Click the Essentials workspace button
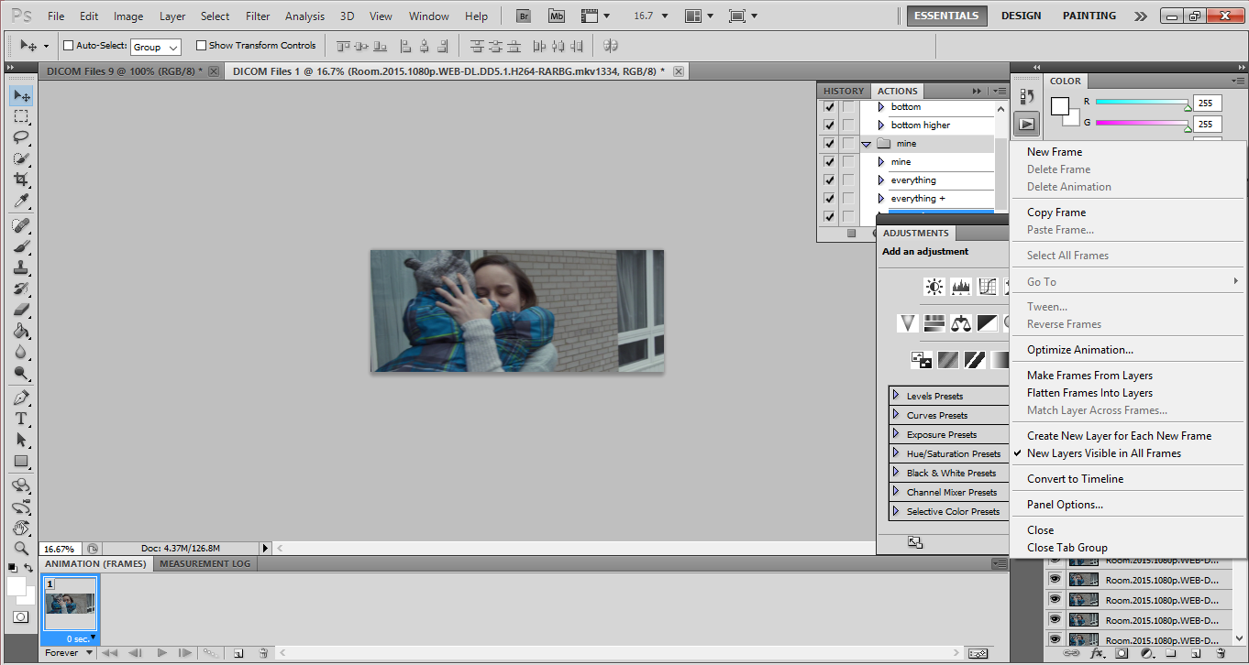The image size is (1249, 665). (x=946, y=16)
